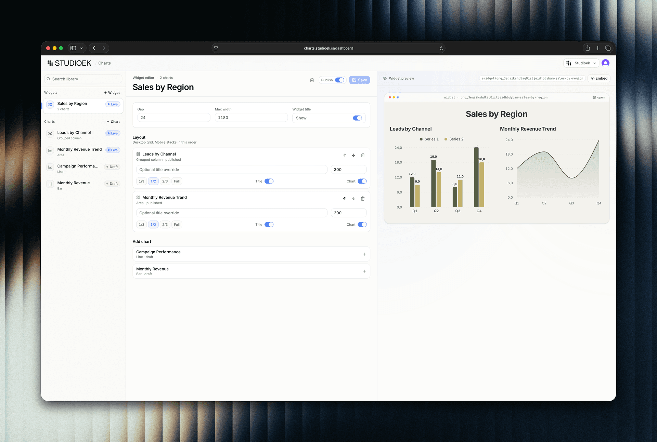Click the Monthly Revenue bar chart icon in sidebar
Viewport: 657px width, 442px height.
50,184
